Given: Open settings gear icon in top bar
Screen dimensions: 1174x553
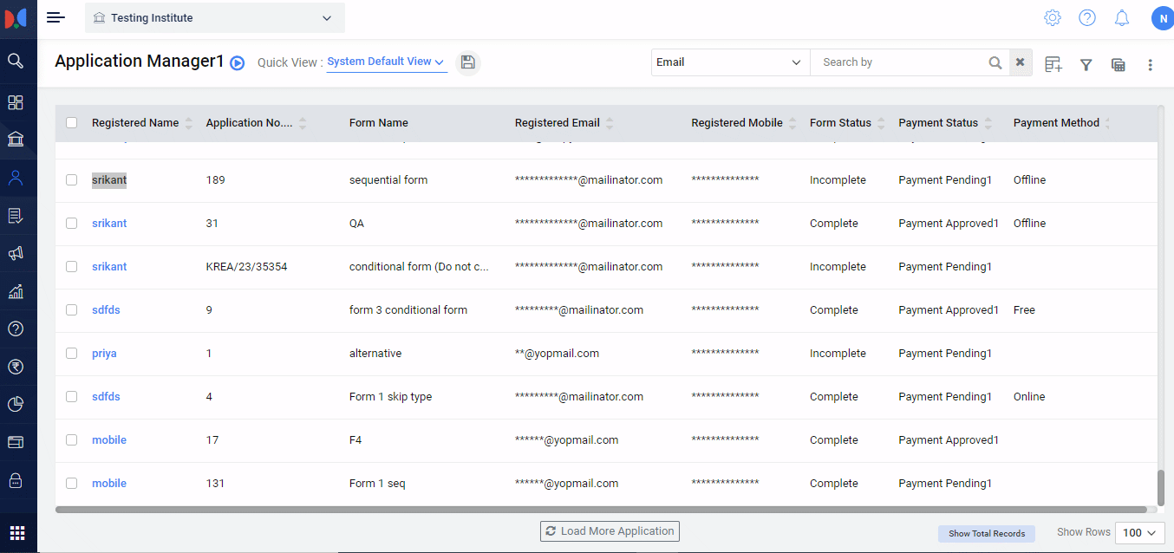Looking at the screenshot, I should tap(1053, 17).
